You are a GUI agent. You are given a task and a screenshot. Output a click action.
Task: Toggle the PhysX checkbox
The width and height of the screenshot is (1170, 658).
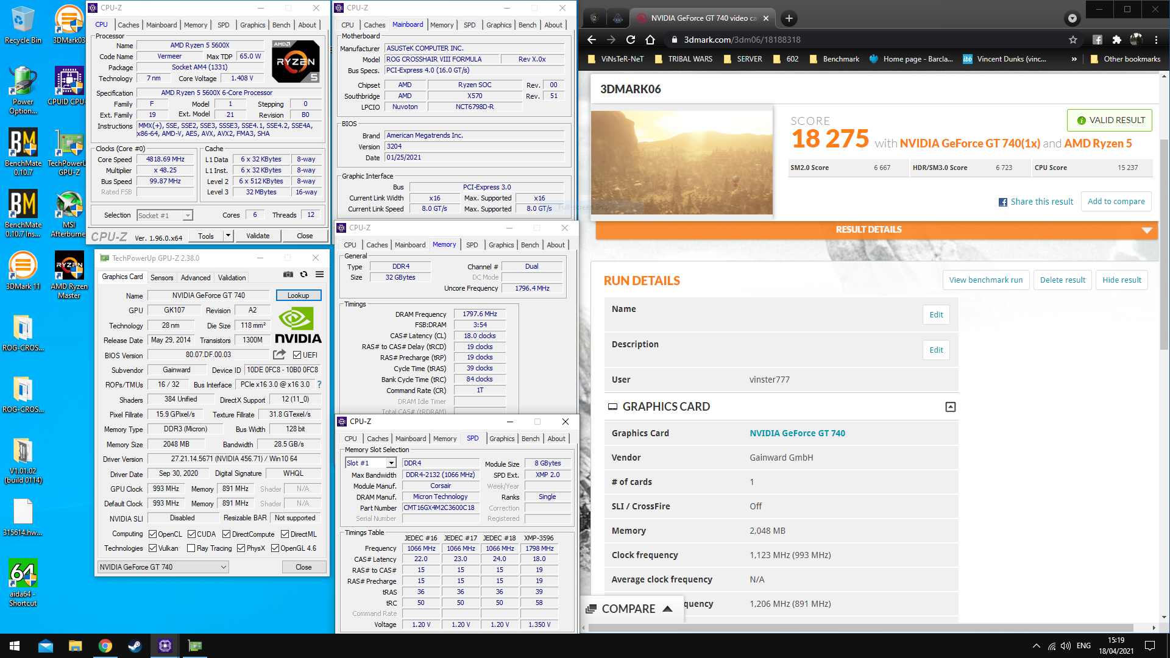point(241,548)
